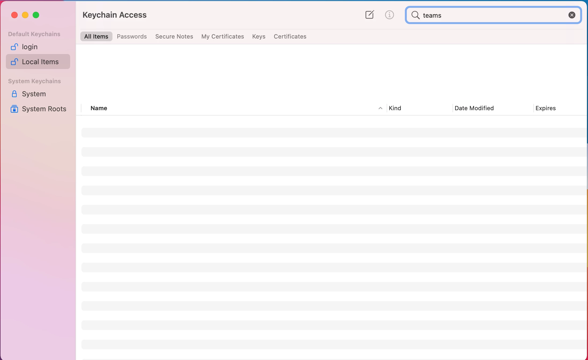Screen dimensions: 588x360
Task: Click the Local Items padlock icon
Action: tap(14, 62)
